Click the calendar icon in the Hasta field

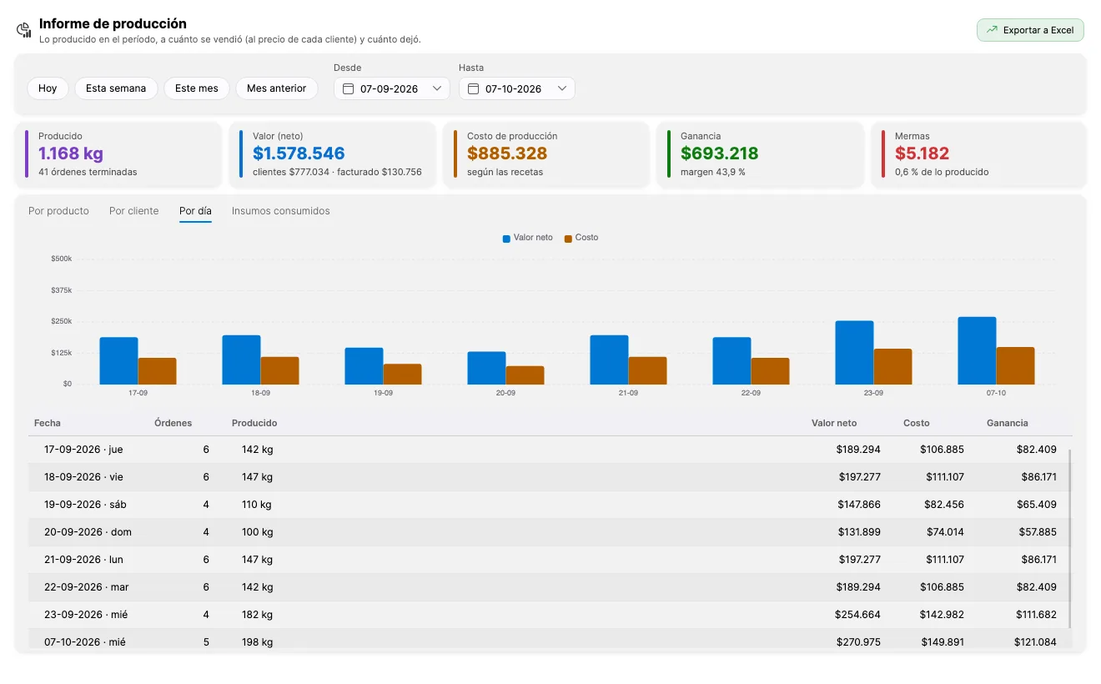click(474, 88)
